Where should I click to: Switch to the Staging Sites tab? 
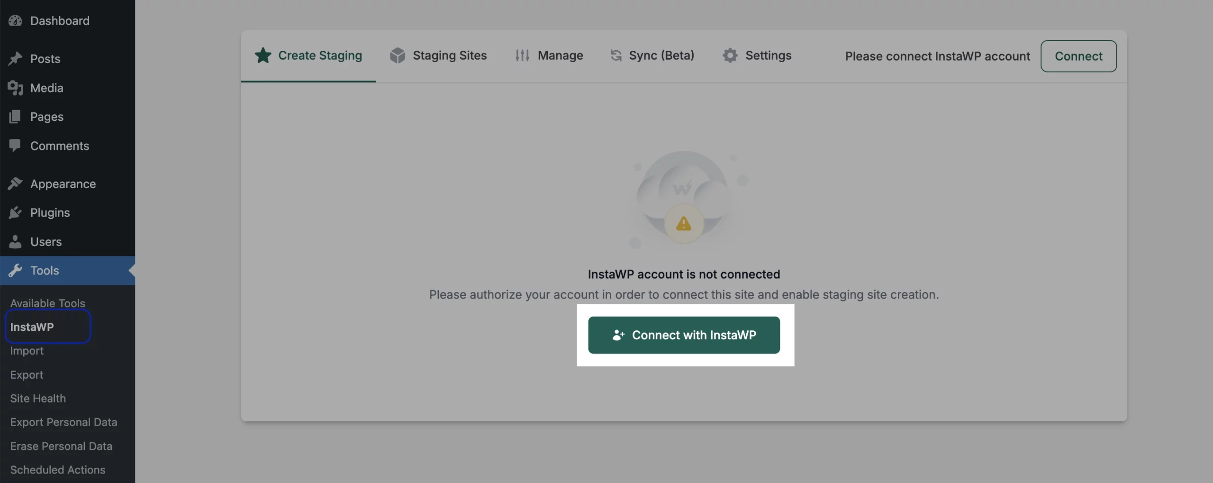tap(438, 55)
